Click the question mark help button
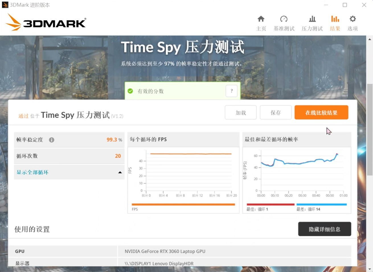The width and height of the screenshot is (373, 272). point(231,91)
